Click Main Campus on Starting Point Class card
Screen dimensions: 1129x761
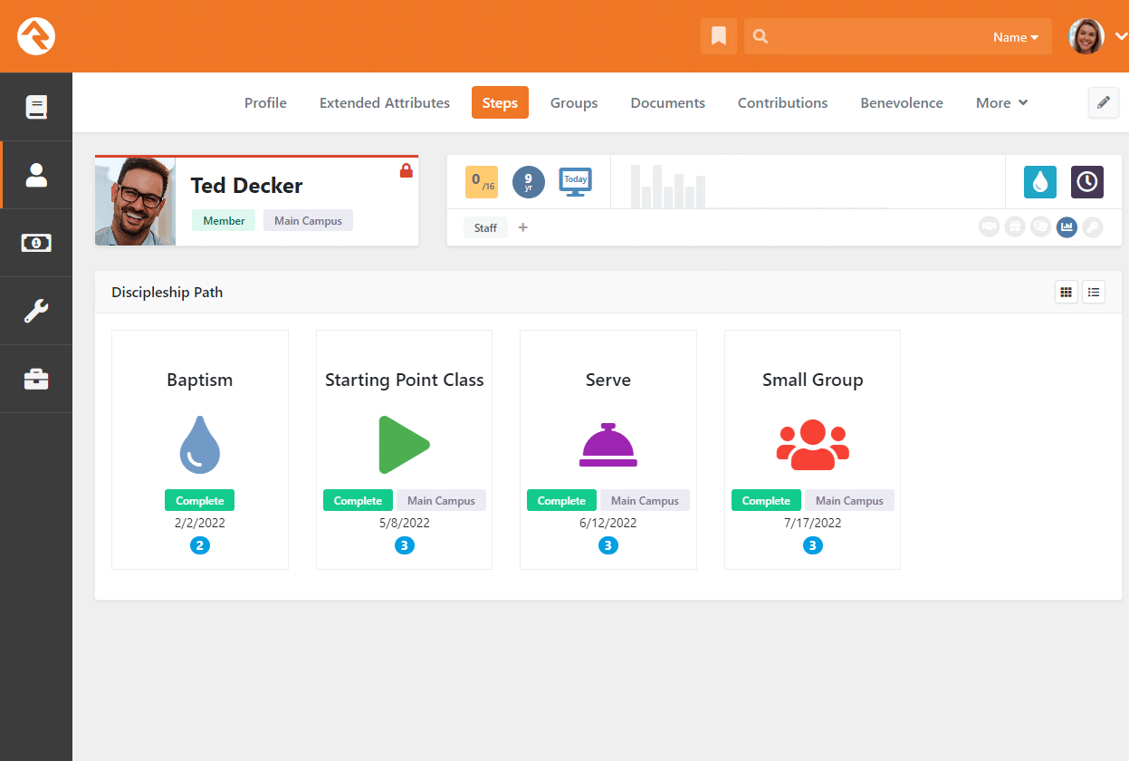pyautogui.click(x=441, y=500)
